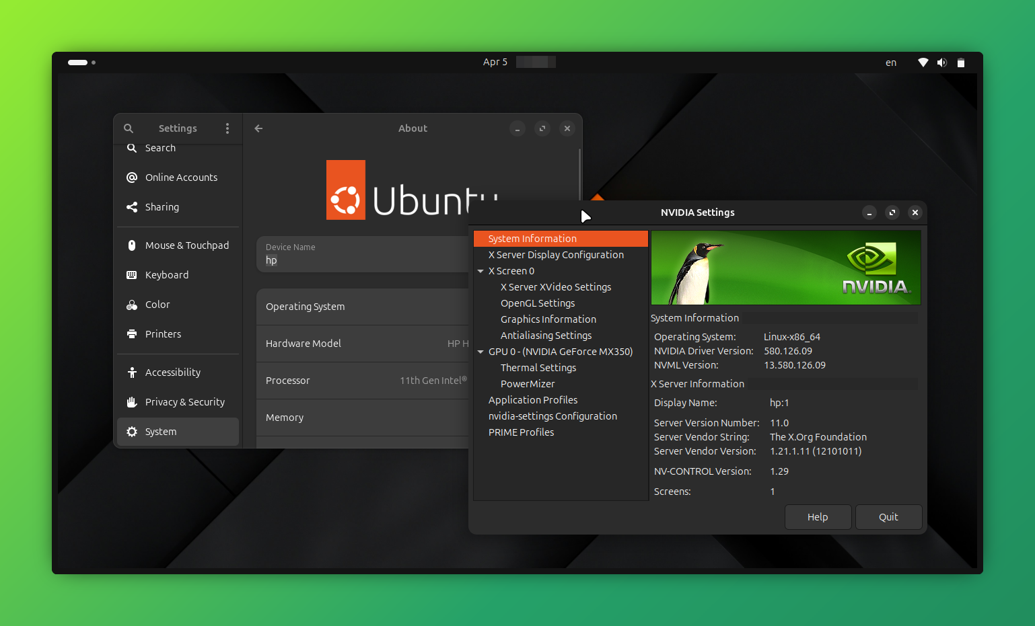This screenshot has height=626, width=1035.
Task: Select the Privacy & Security icon
Action: pos(132,401)
